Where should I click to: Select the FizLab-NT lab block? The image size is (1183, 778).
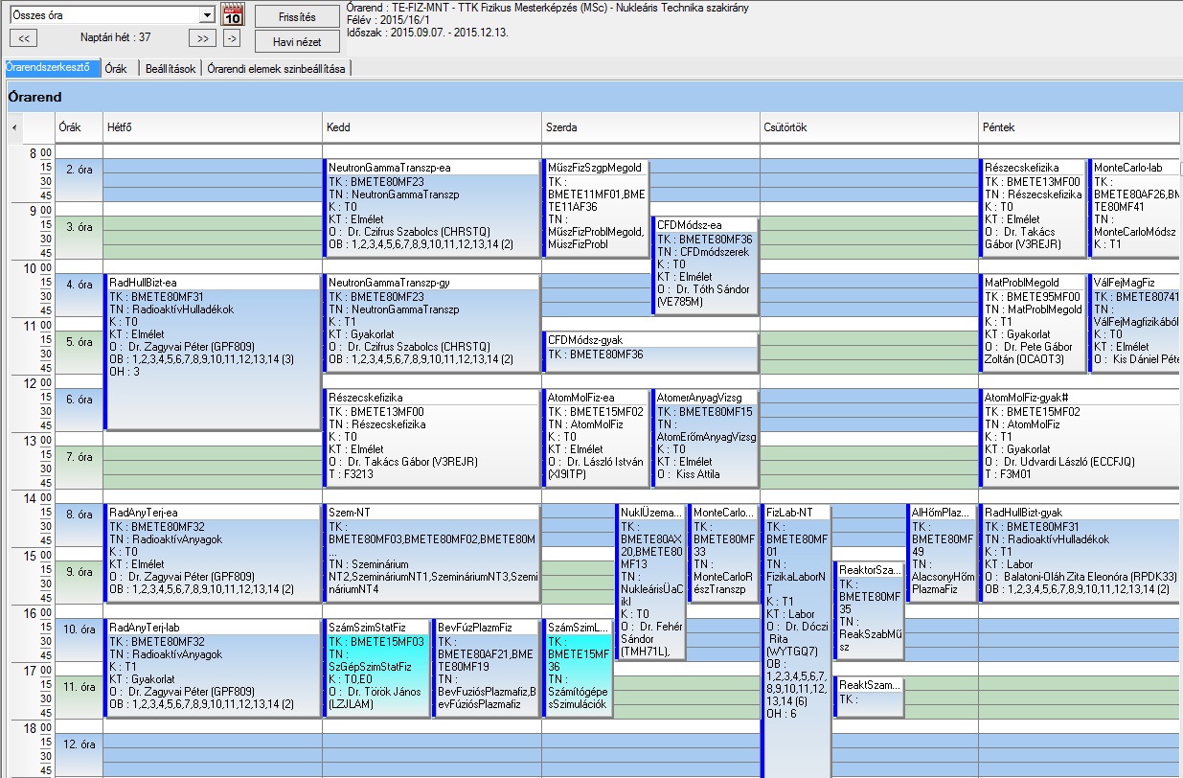click(796, 640)
